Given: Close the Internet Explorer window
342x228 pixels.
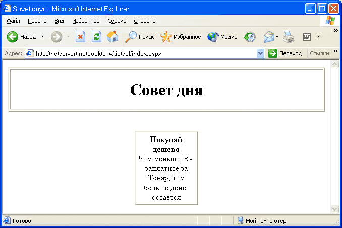Looking at the screenshot, I should pyautogui.click(x=334, y=9).
